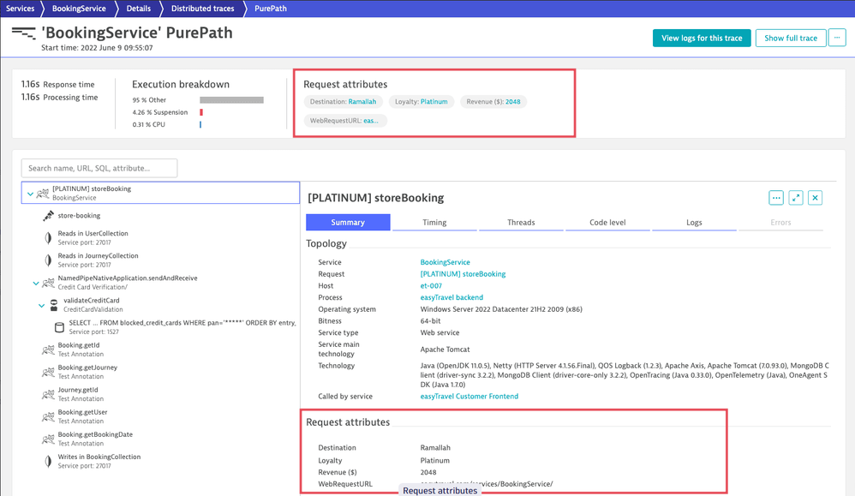Open the Timing tab

click(434, 223)
